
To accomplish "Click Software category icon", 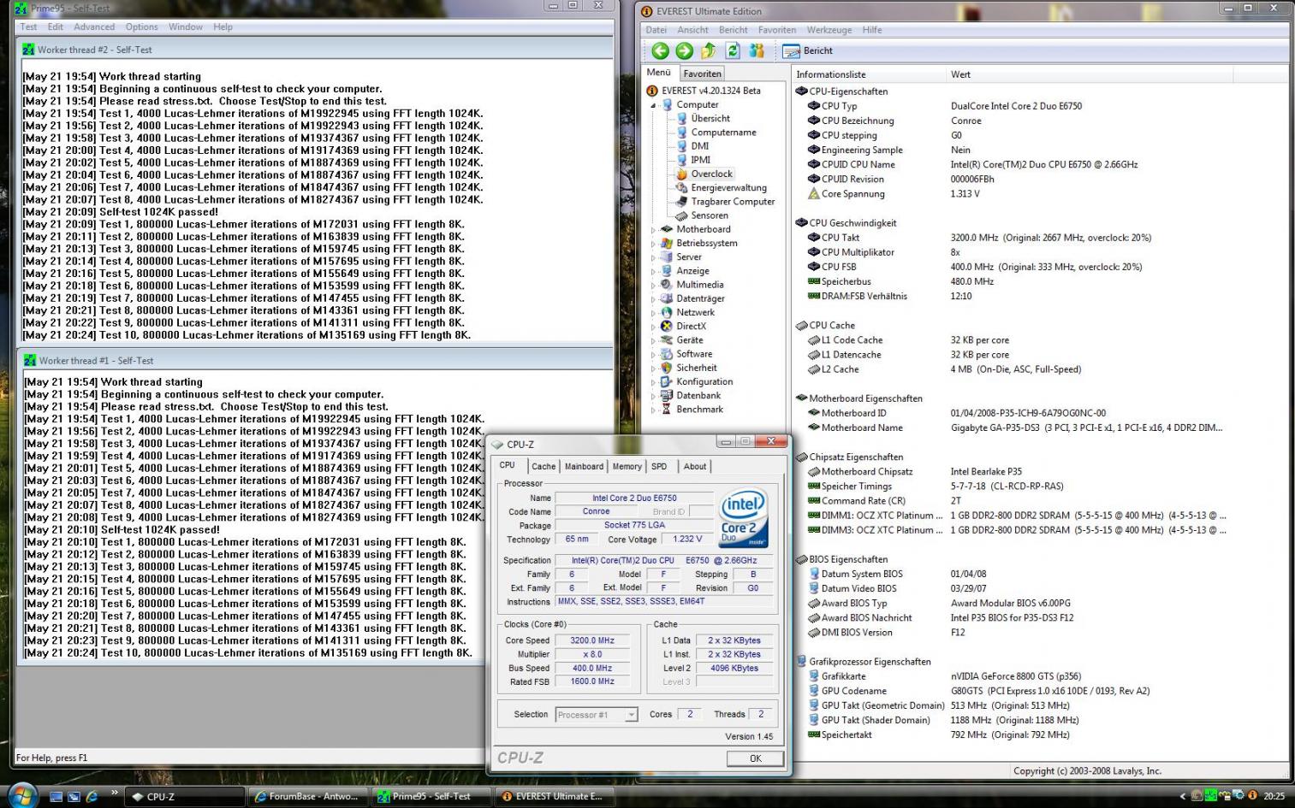I will (x=667, y=354).
